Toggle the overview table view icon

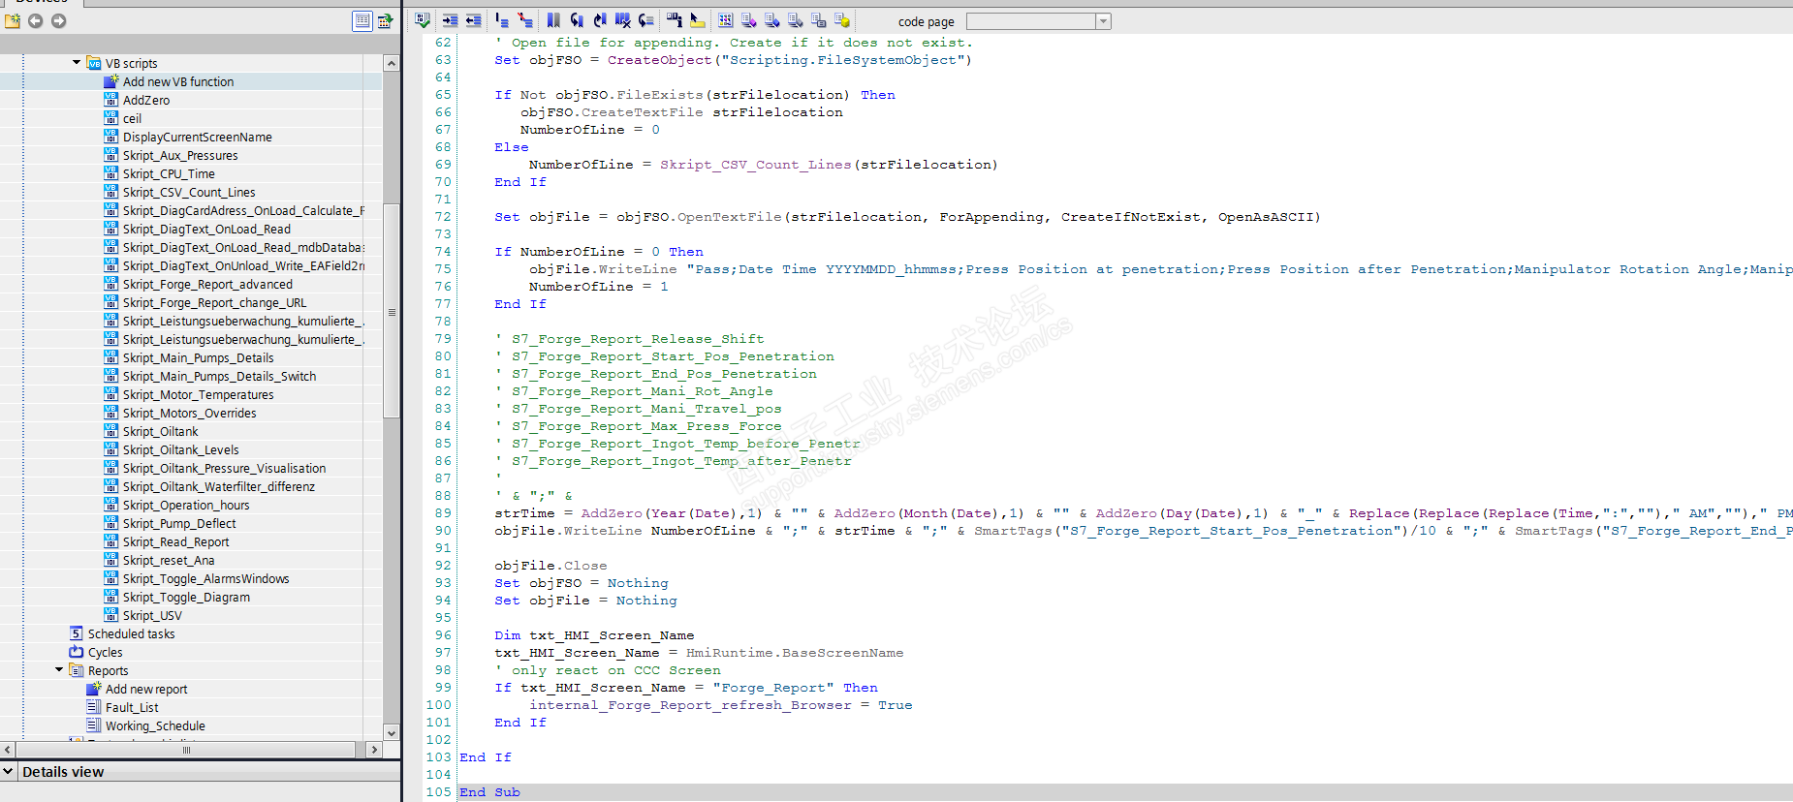(362, 20)
